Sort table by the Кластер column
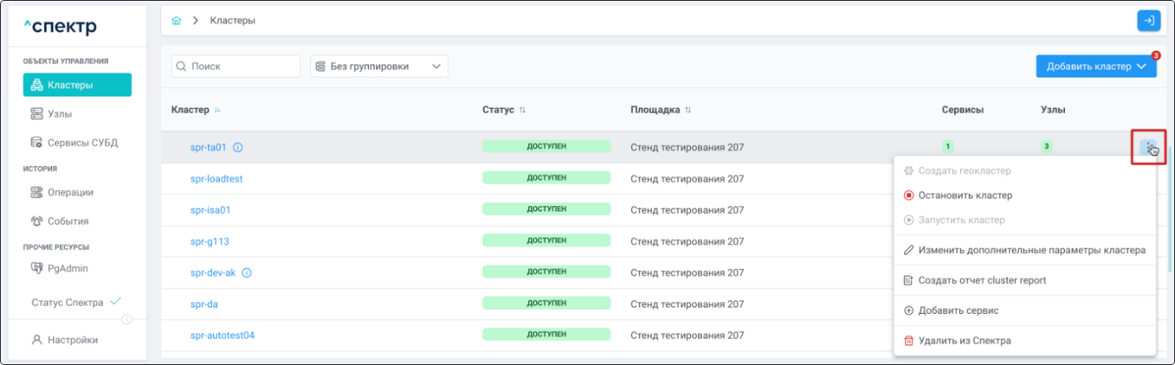Viewport: 1175px width, 365px height. click(x=217, y=111)
